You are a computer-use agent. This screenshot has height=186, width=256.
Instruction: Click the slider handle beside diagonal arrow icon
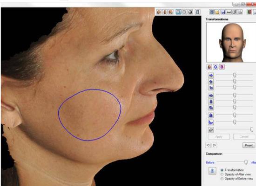[235, 87]
